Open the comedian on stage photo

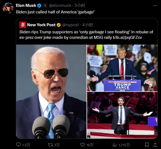[122, 115]
